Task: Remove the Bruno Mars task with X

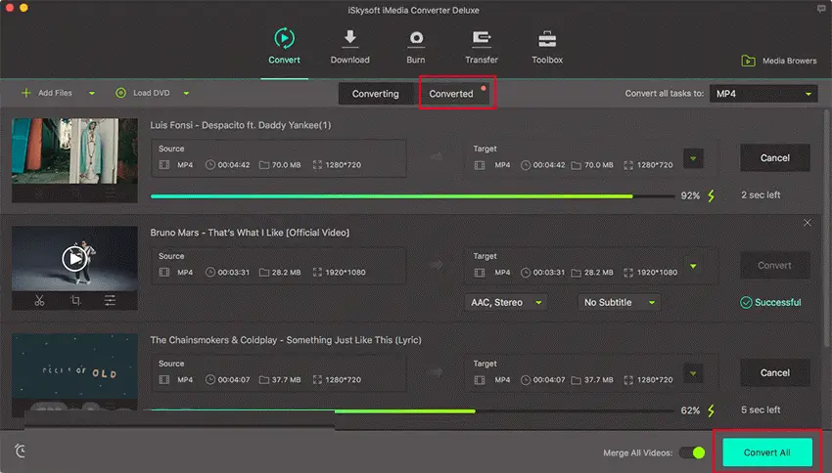Action: tap(808, 223)
